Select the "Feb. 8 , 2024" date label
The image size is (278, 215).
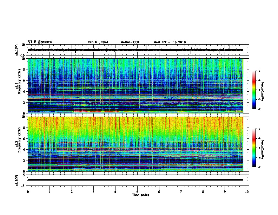[x=98, y=42]
